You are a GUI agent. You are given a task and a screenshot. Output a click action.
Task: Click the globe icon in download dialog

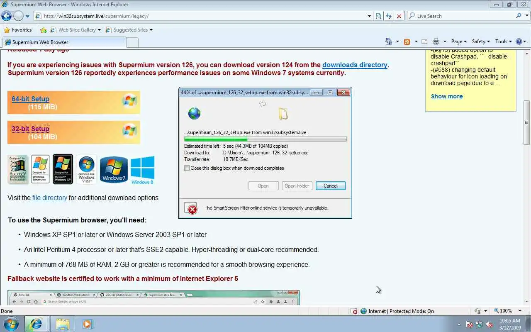(194, 113)
